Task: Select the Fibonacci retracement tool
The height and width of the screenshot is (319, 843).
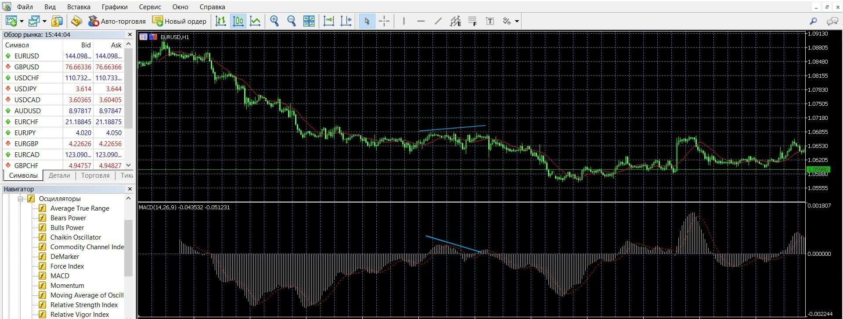Action: pos(472,21)
